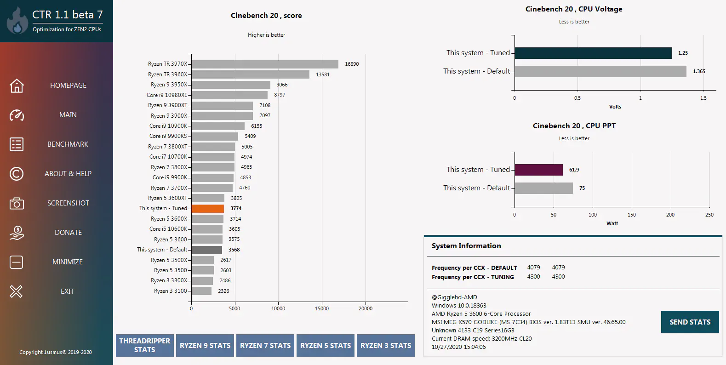
Task: Click the gray Default CPU PPT bar
Action: click(x=544, y=188)
